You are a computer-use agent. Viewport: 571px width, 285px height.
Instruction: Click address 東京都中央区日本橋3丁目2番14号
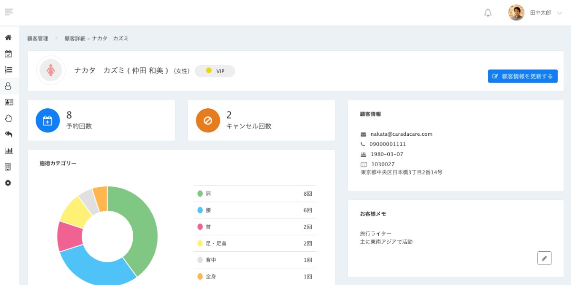coord(402,172)
